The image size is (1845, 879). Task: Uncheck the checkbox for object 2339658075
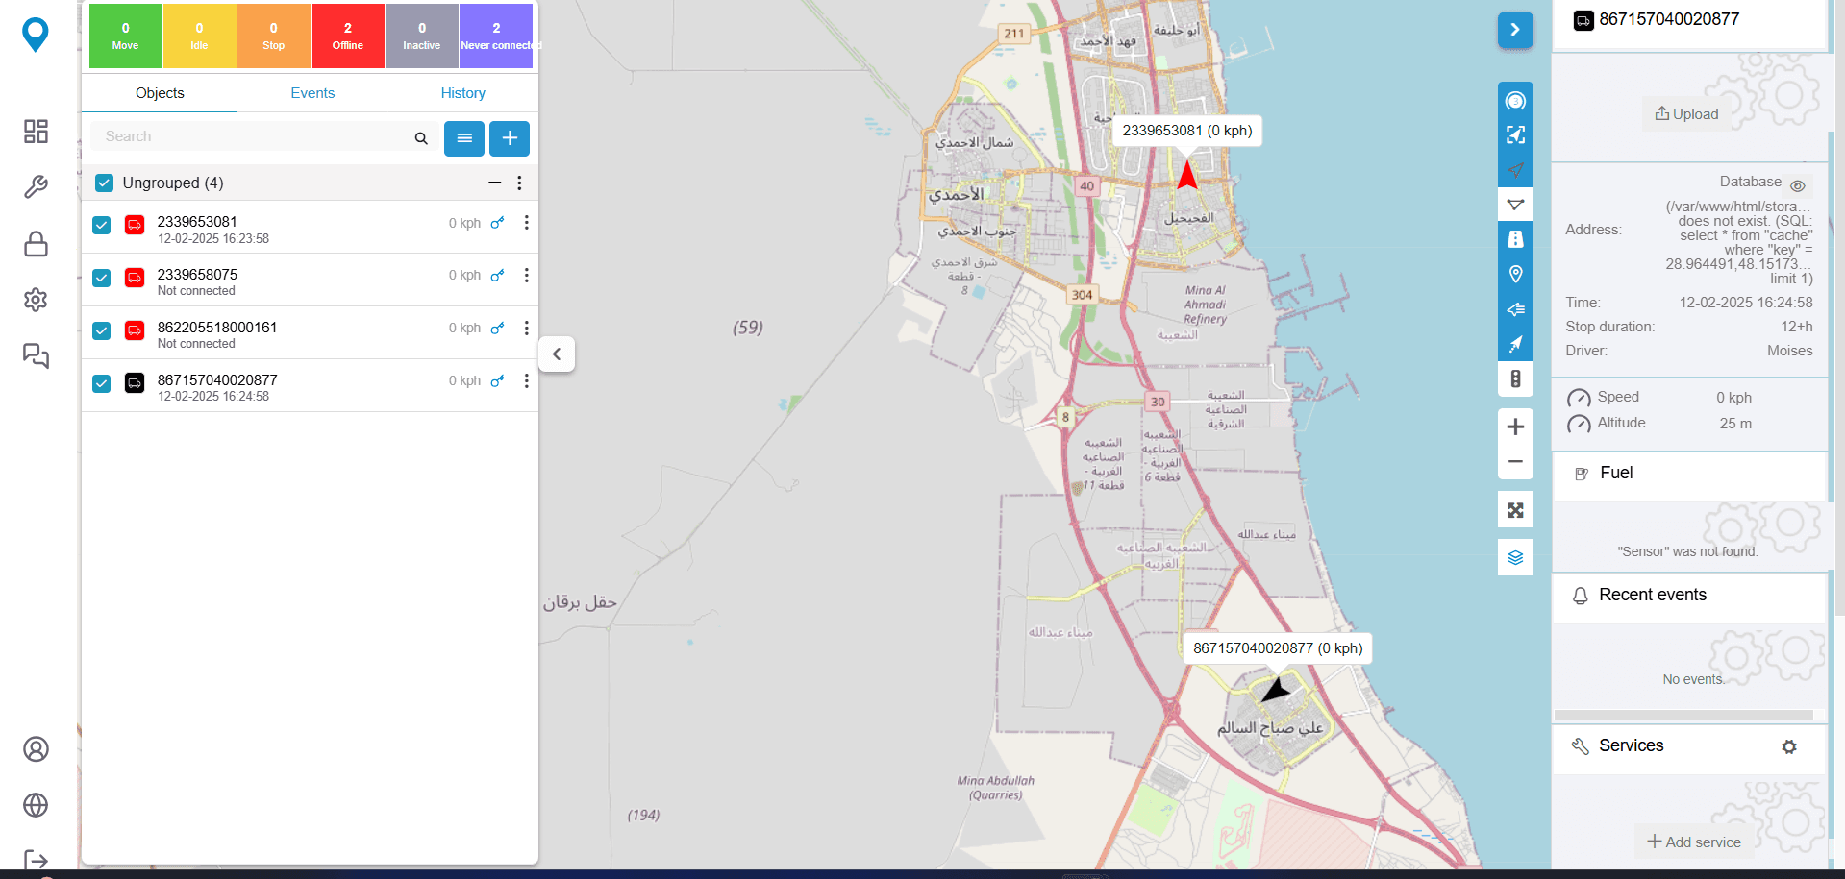click(102, 278)
